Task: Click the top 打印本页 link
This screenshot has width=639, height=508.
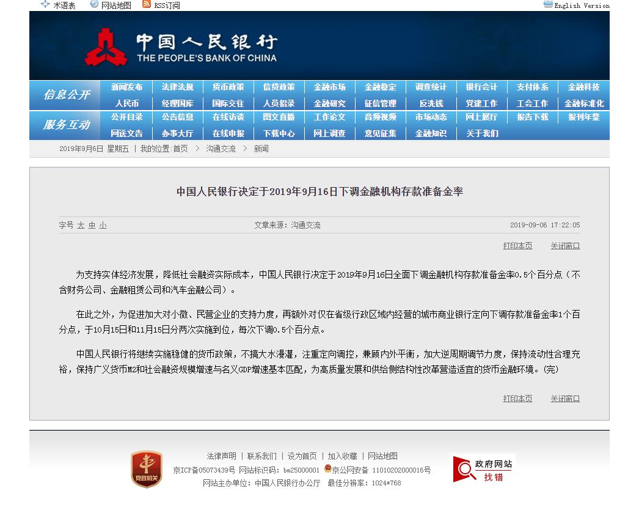Action: [517, 246]
